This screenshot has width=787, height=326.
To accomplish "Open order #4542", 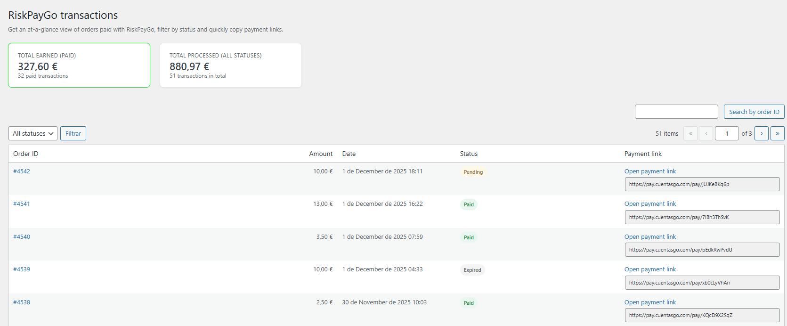I will pos(22,171).
